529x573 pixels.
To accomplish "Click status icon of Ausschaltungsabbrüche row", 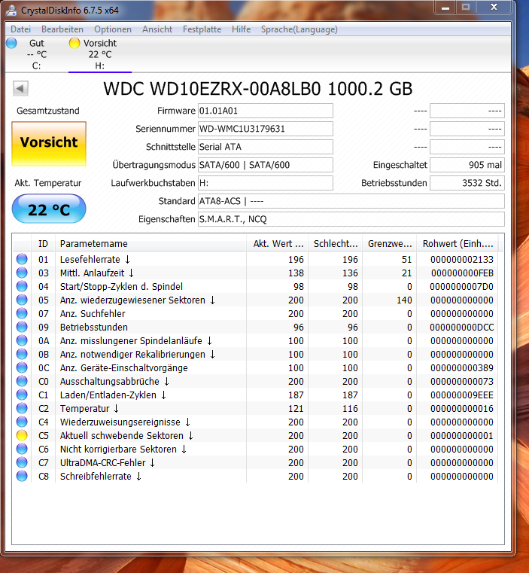I will tap(22, 381).
